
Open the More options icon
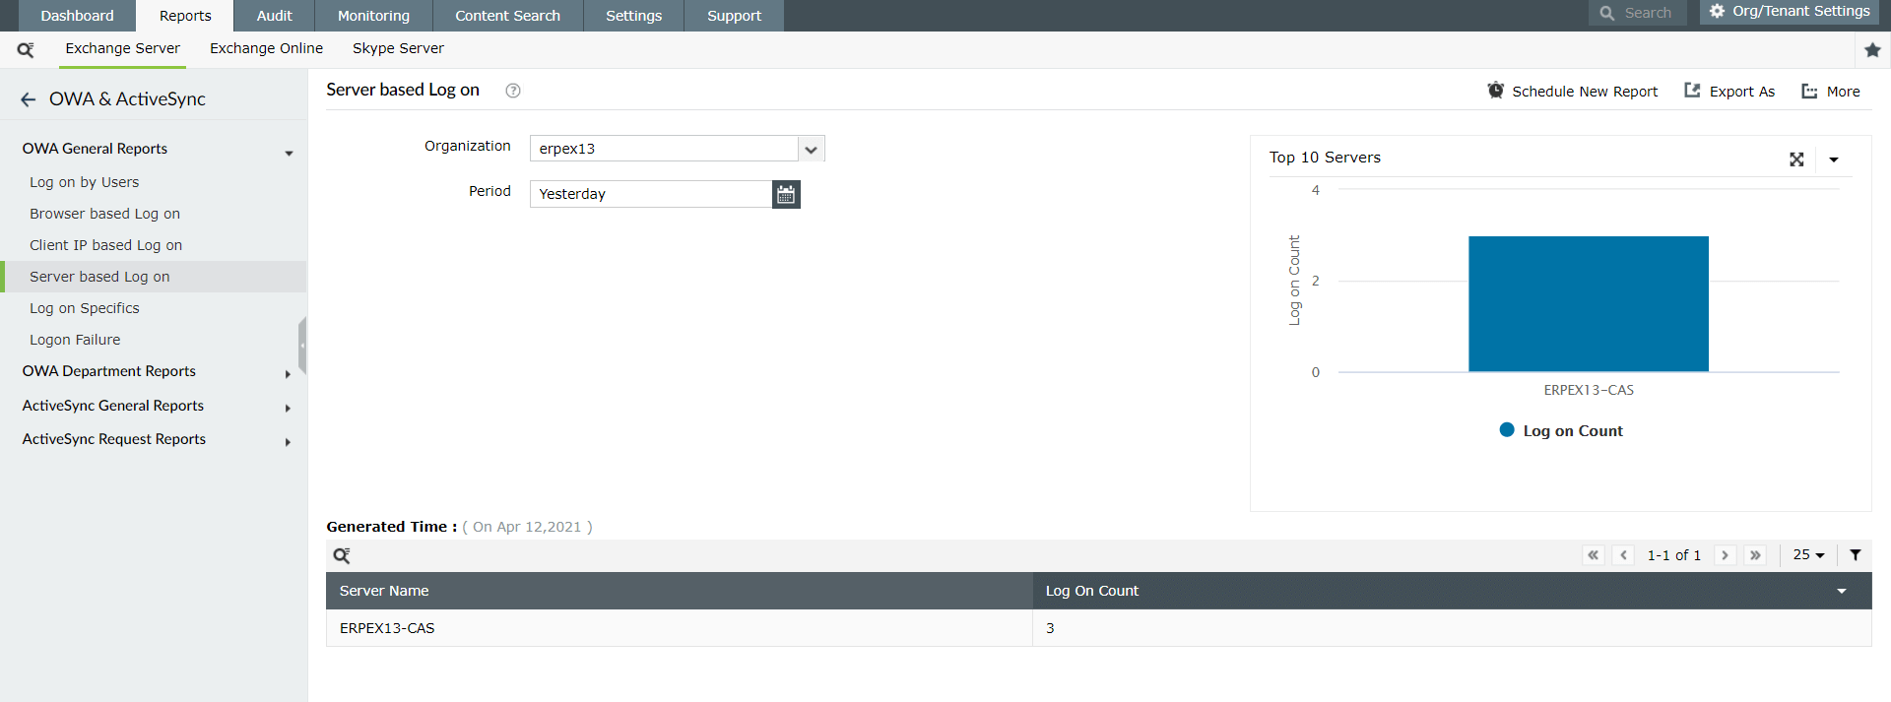click(x=1809, y=92)
